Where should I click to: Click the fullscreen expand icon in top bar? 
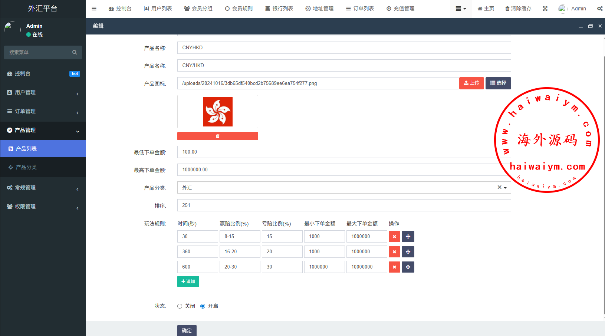pos(545,9)
